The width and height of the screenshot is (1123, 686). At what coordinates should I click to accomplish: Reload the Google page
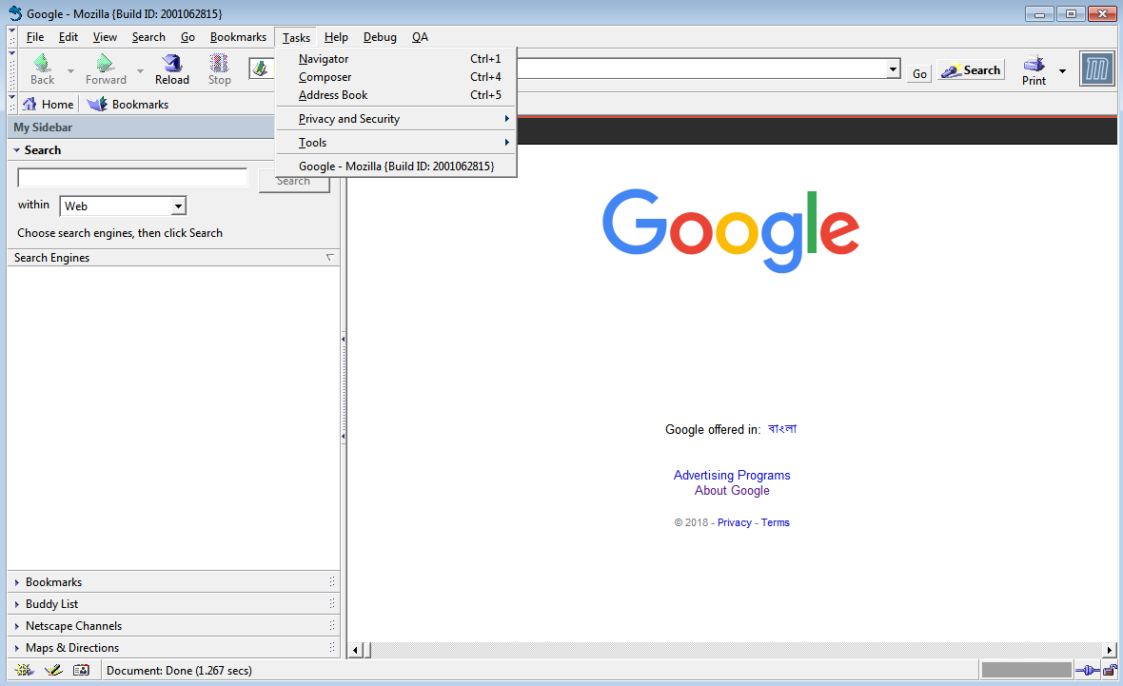[171, 67]
